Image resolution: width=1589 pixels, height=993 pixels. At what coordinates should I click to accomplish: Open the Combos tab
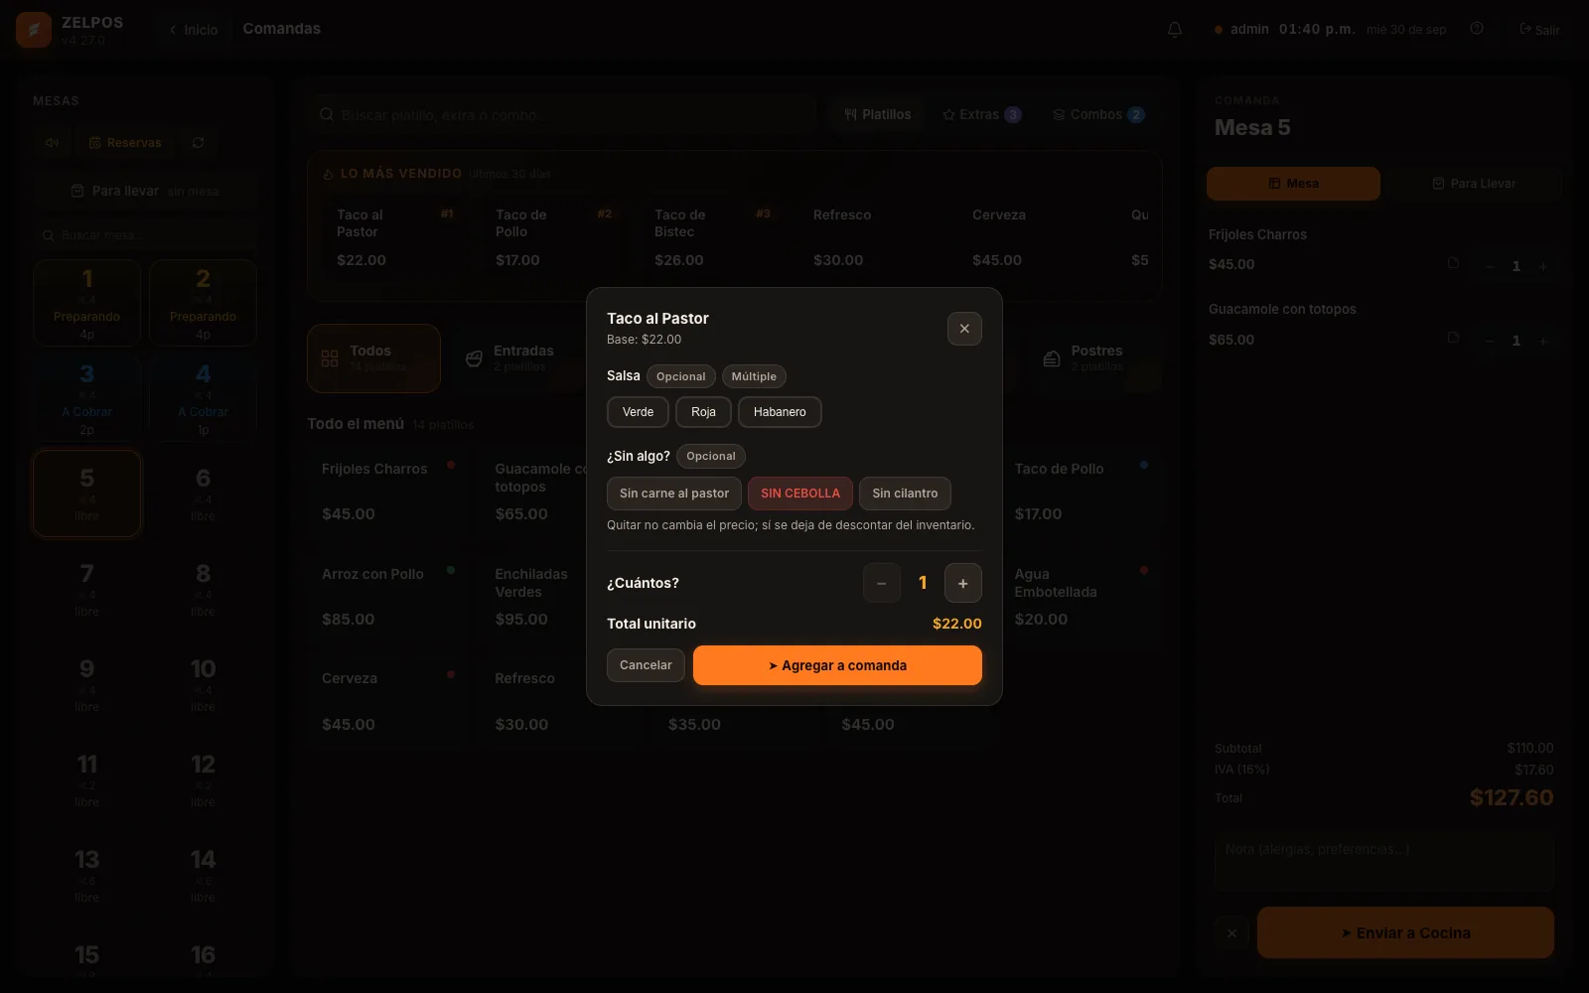[x=1098, y=115]
